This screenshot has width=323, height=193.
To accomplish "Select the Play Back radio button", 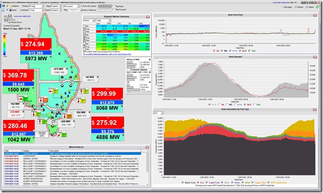I will (x=114, y=6).
